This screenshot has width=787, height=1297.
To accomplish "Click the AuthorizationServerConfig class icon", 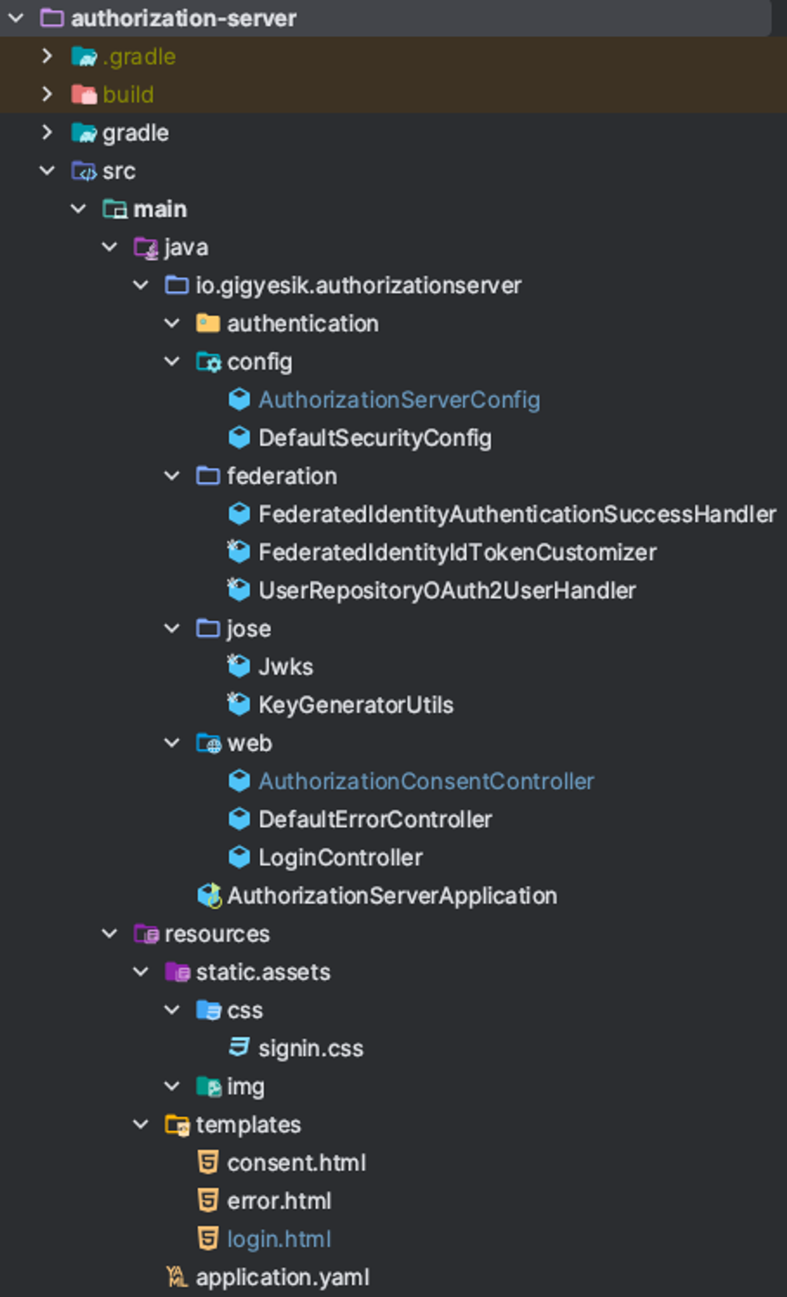I will click(x=239, y=400).
